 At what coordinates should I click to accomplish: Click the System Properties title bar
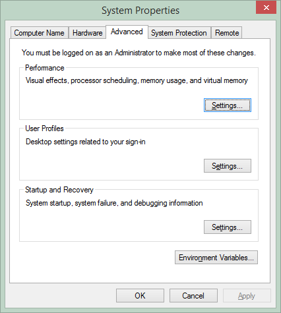(x=140, y=11)
